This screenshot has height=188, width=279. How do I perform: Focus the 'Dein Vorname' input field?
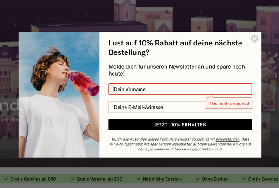click(180, 89)
